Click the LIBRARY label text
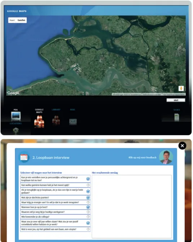193x242 pixels. pyautogui.click(x=56, y=109)
